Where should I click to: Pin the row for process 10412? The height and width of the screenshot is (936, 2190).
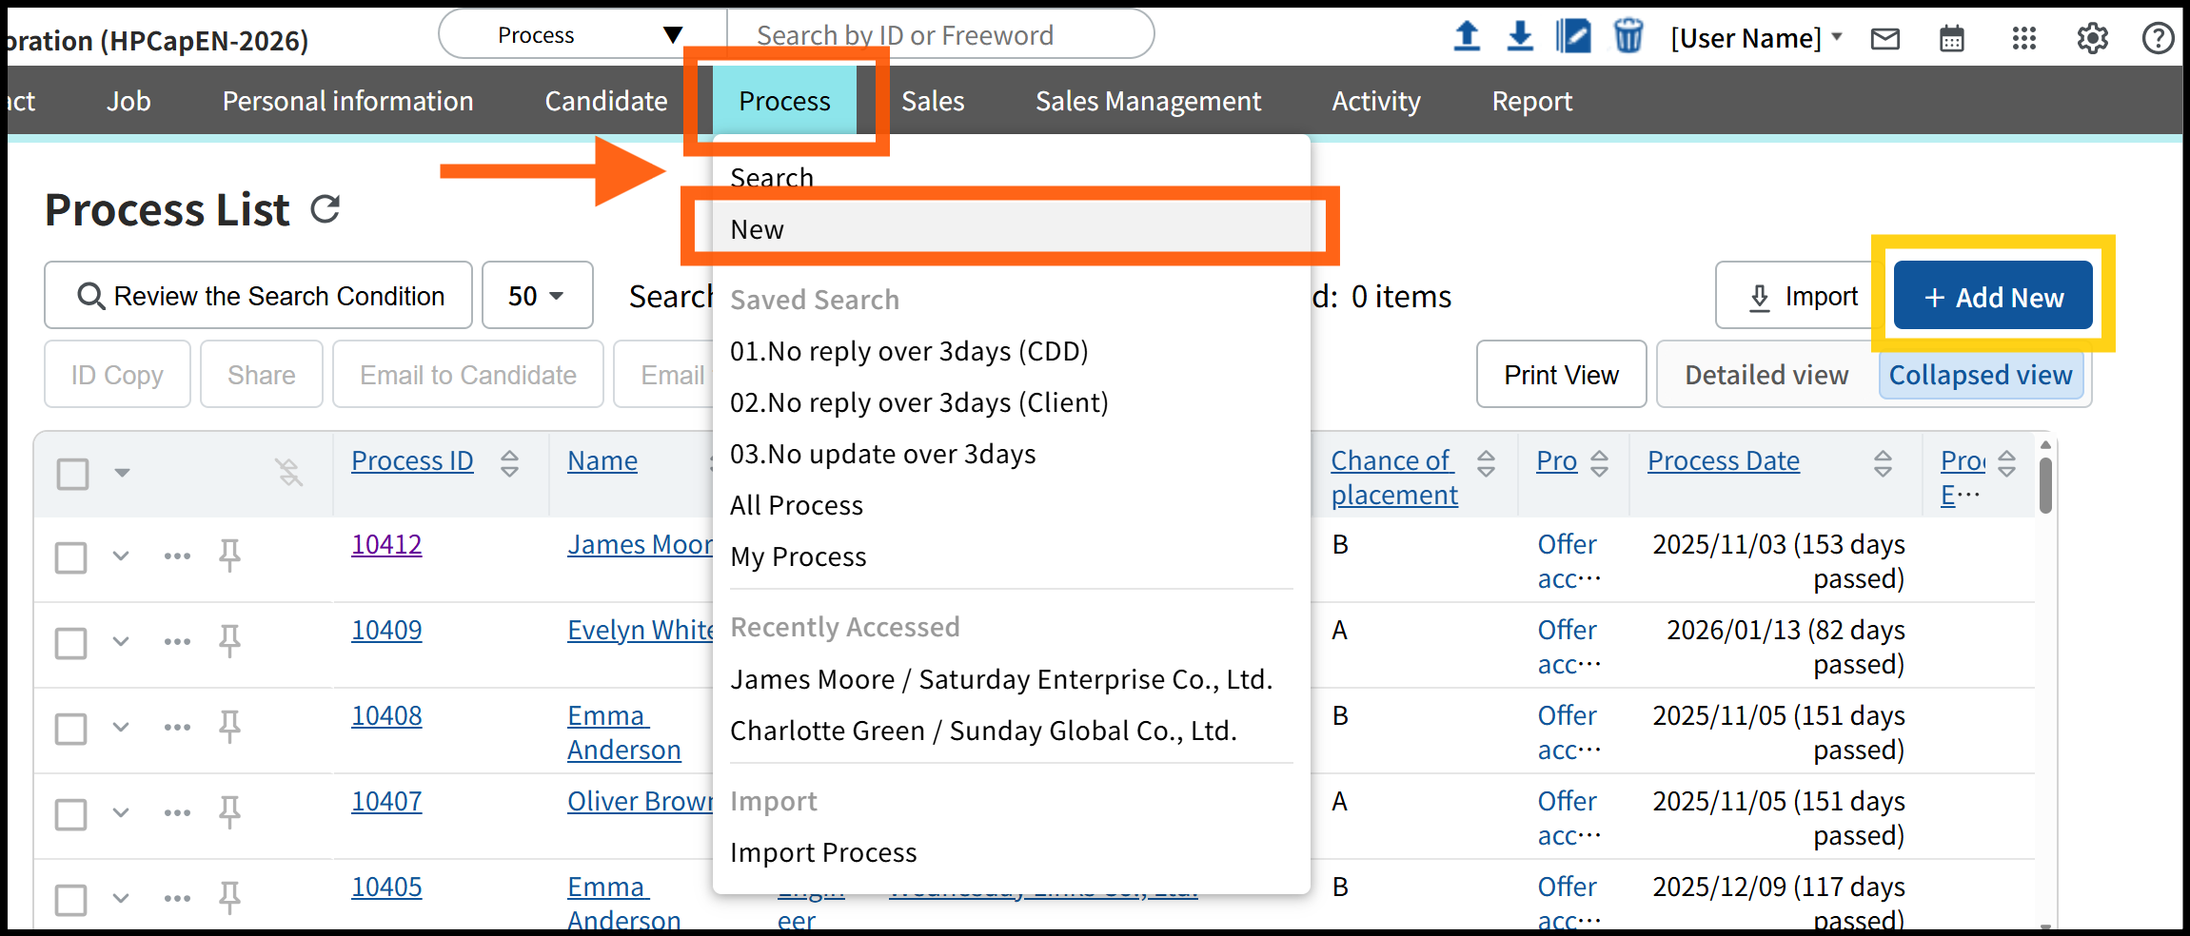point(229,555)
